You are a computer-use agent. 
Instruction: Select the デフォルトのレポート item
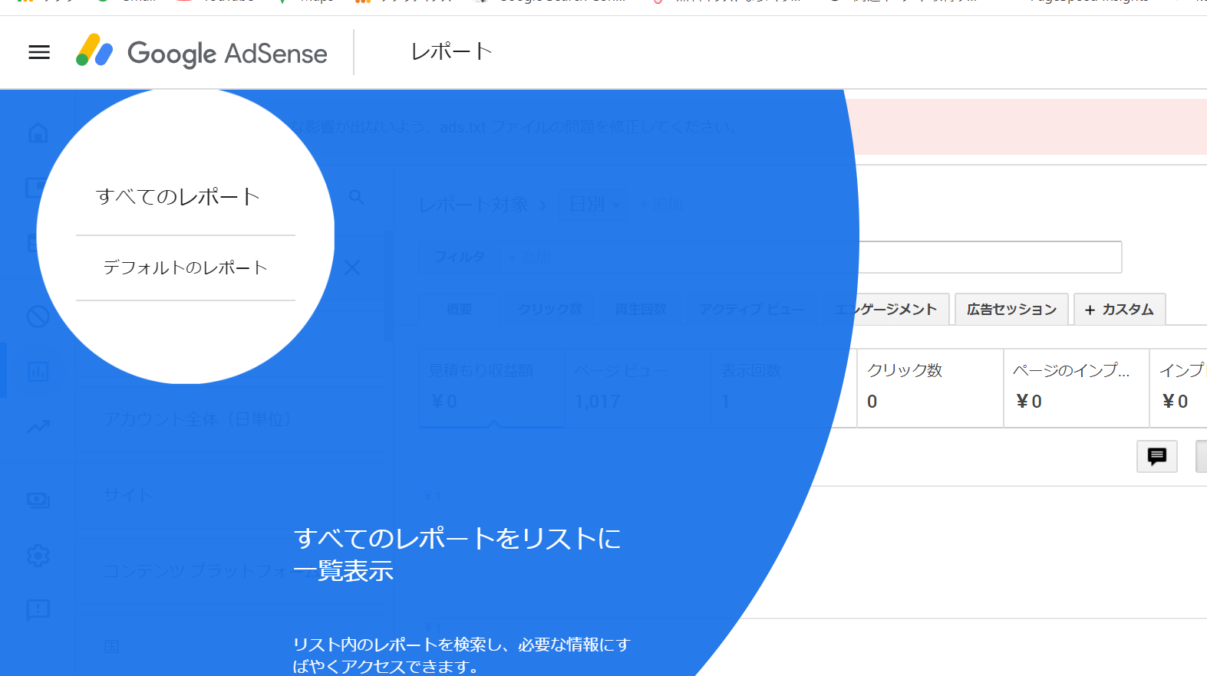(x=185, y=267)
